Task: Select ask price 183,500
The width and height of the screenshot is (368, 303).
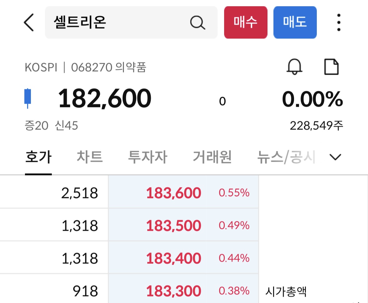Action: [174, 225]
